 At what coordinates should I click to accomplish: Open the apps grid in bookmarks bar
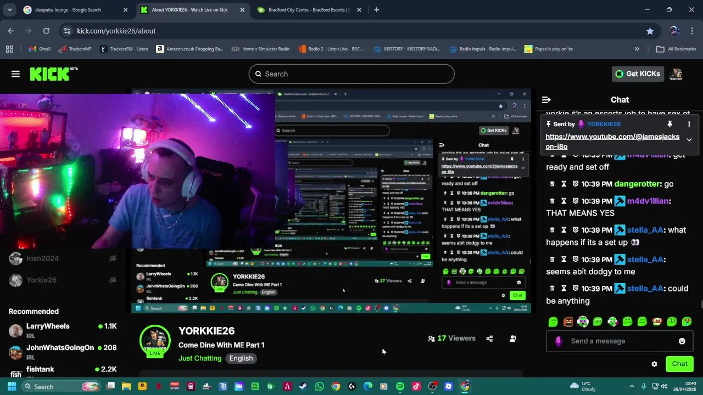[x=9, y=49]
